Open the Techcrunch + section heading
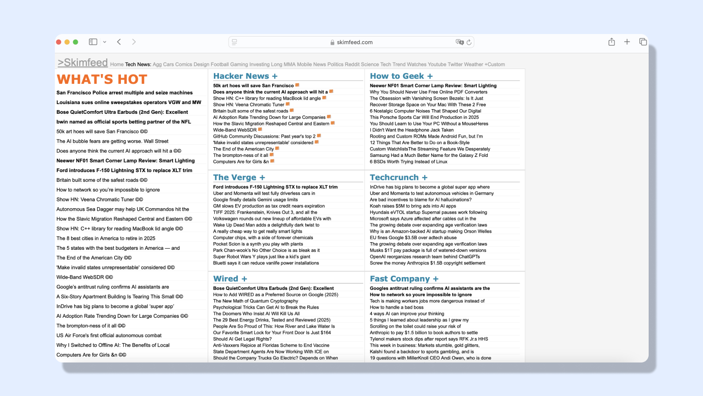This screenshot has width=703, height=396. tap(399, 178)
